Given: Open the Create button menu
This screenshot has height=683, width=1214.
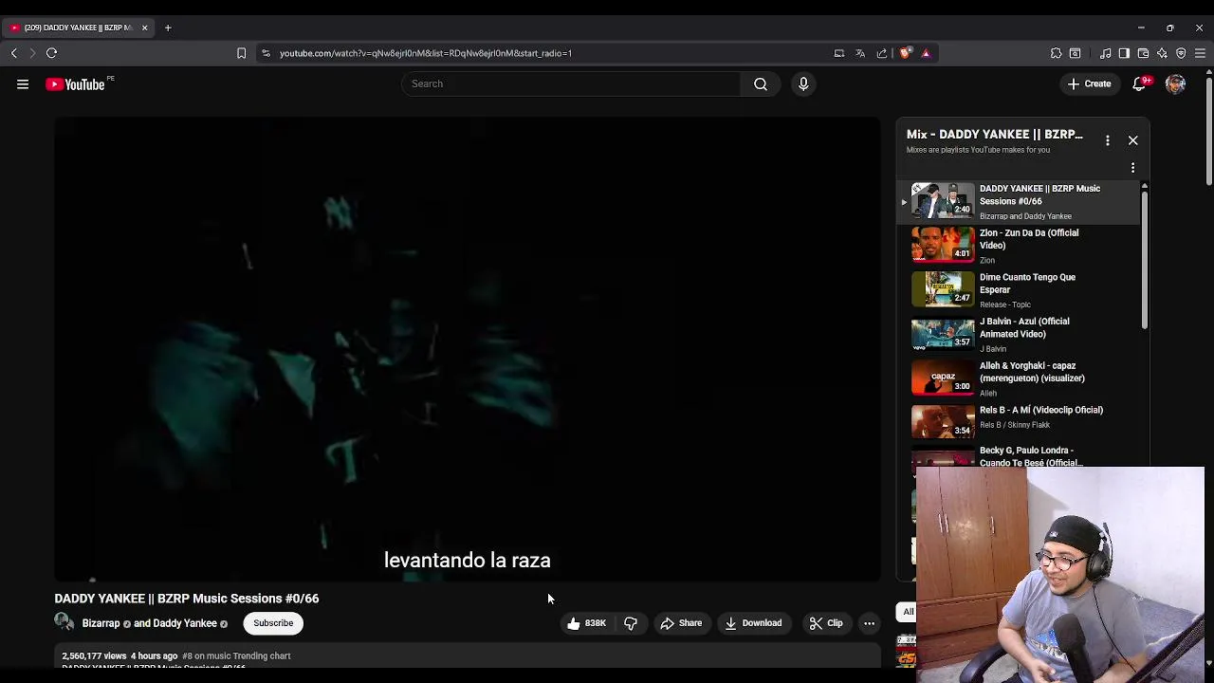Looking at the screenshot, I should [x=1089, y=83].
